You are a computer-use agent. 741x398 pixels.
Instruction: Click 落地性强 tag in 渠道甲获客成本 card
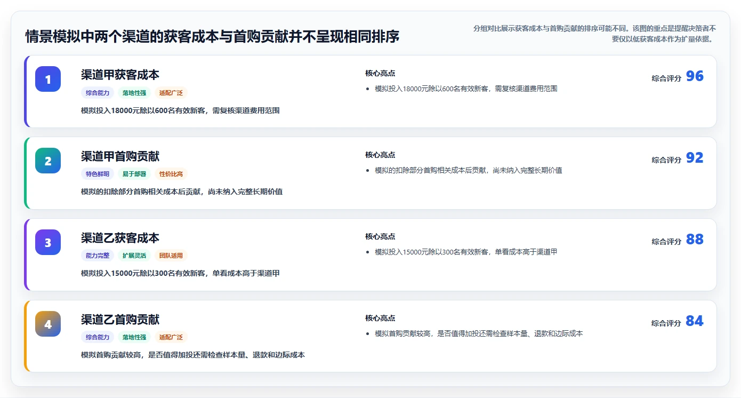coord(134,93)
